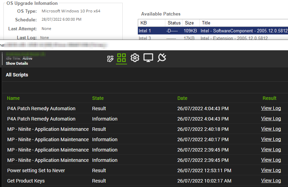Click the Result column header

[x=269, y=98]
